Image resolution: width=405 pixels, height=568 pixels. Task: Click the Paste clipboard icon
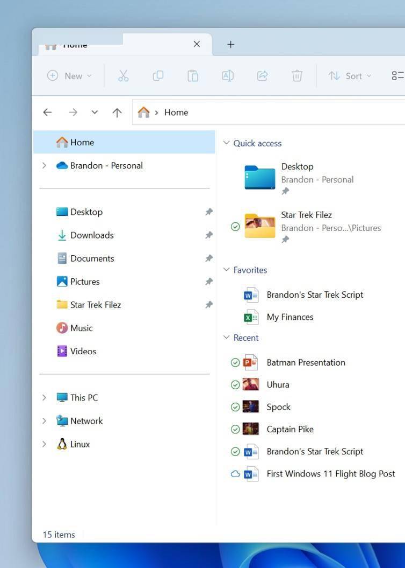(x=193, y=76)
